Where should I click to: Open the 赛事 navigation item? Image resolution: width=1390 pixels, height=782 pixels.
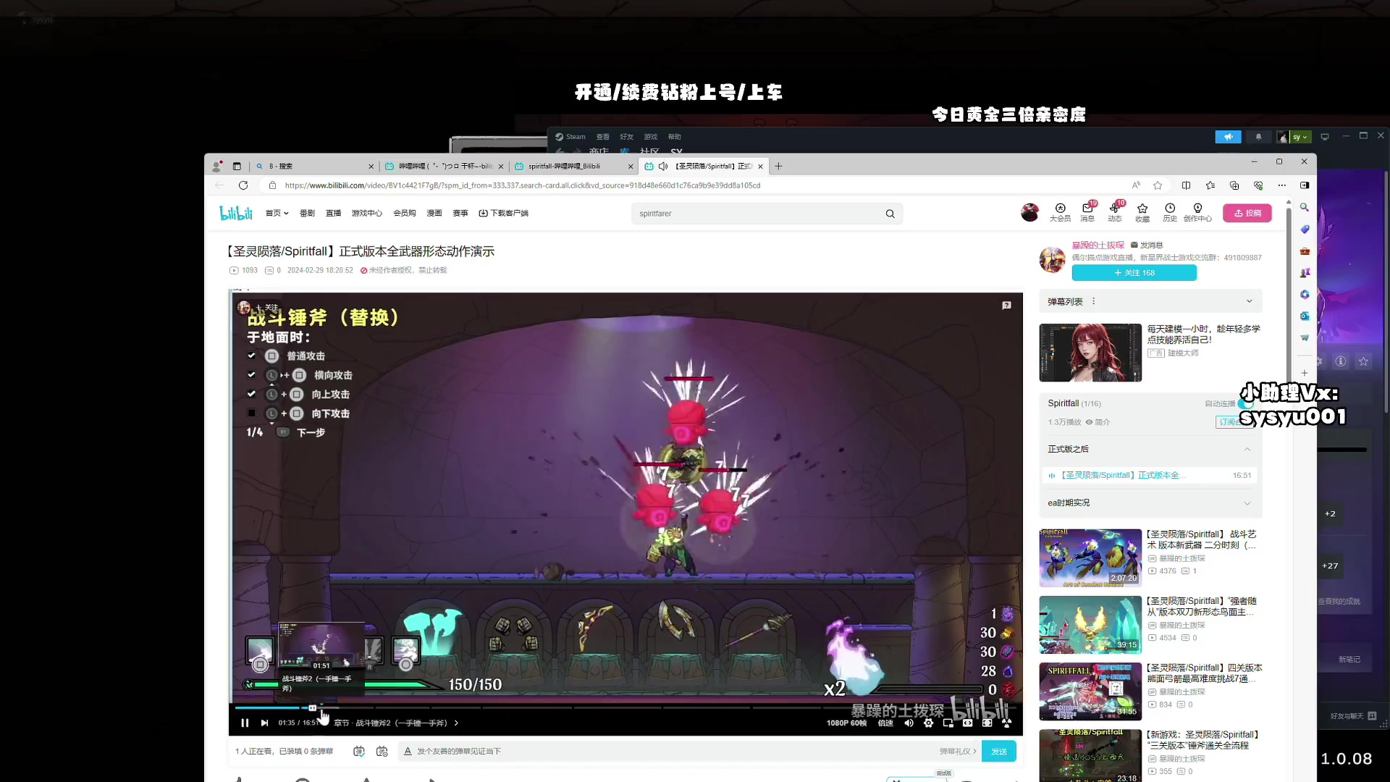tap(460, 213)
